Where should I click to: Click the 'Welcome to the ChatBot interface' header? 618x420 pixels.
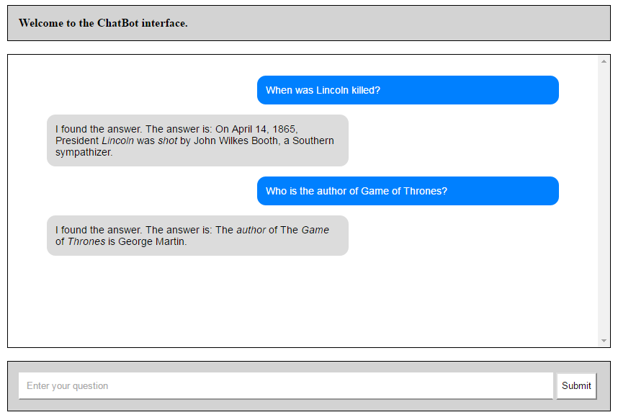pyautogui.click(x=103, y=22)
